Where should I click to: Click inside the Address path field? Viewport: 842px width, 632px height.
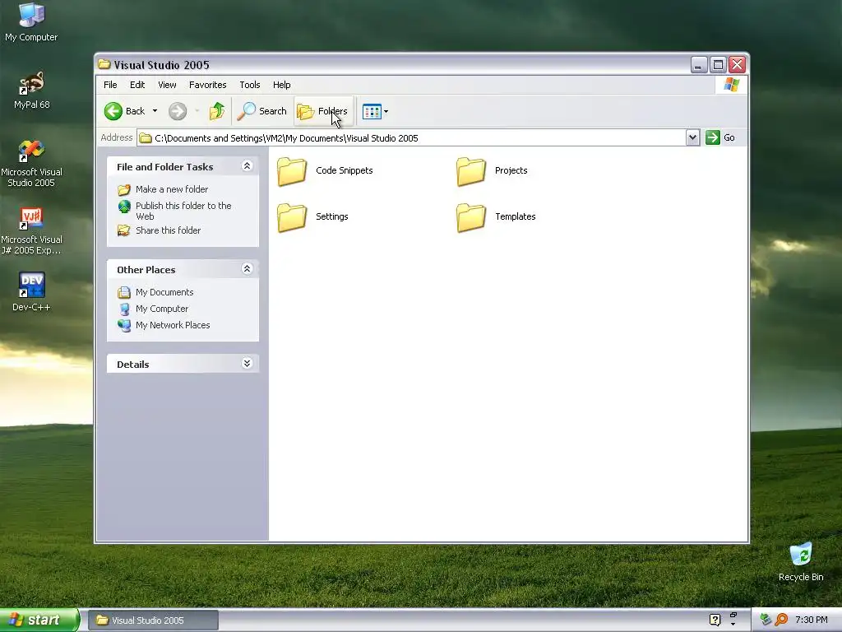pyautogui.click(x=411, y=138)
